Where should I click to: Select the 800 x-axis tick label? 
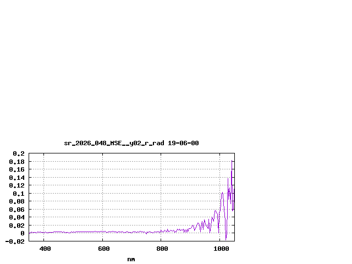coord(162,249)
